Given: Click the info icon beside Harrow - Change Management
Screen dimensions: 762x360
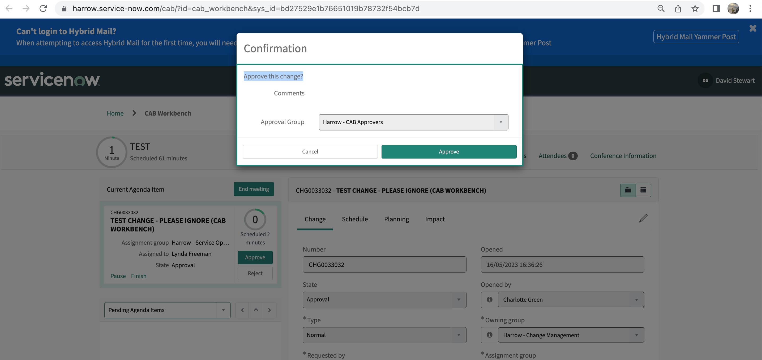Looking at the screenshot, I should tap(489, 335).
